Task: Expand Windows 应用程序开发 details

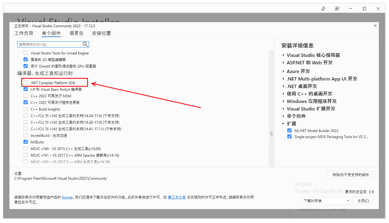Action: 283,101
